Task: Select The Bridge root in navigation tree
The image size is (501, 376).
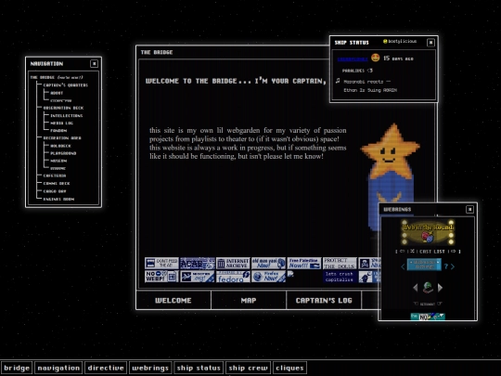Action: (43, 77)
